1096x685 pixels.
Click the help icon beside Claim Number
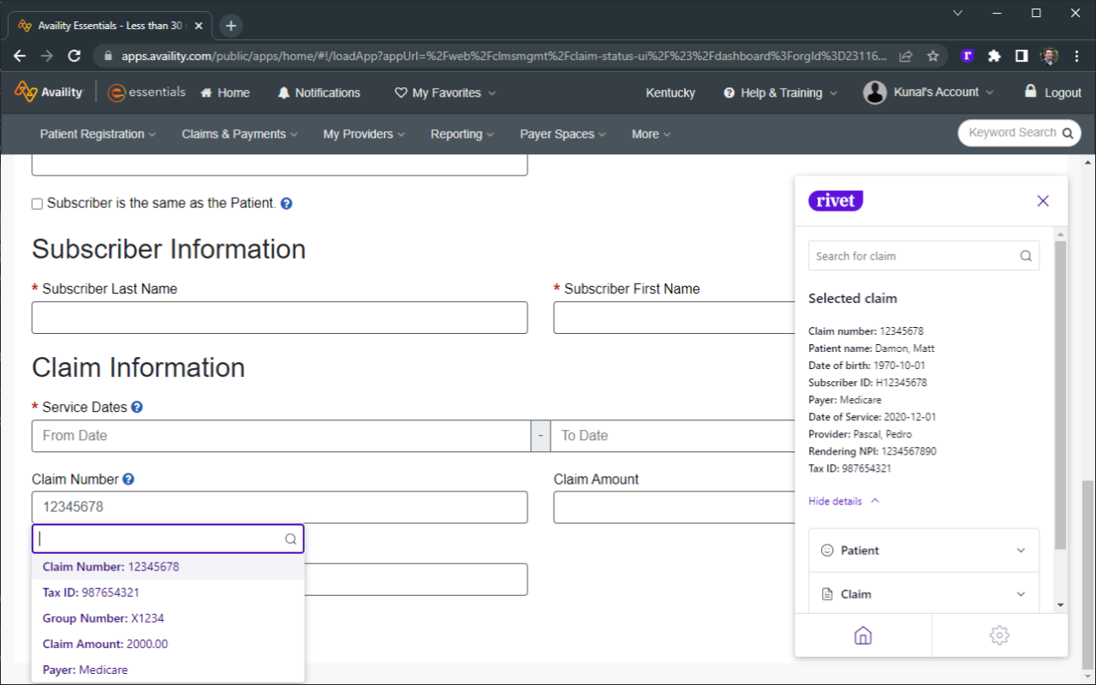(128, 479)
